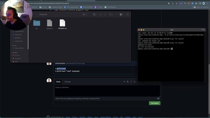Open the blue browser extension icon
Screen dimensions: 210x118
(192, 4)
